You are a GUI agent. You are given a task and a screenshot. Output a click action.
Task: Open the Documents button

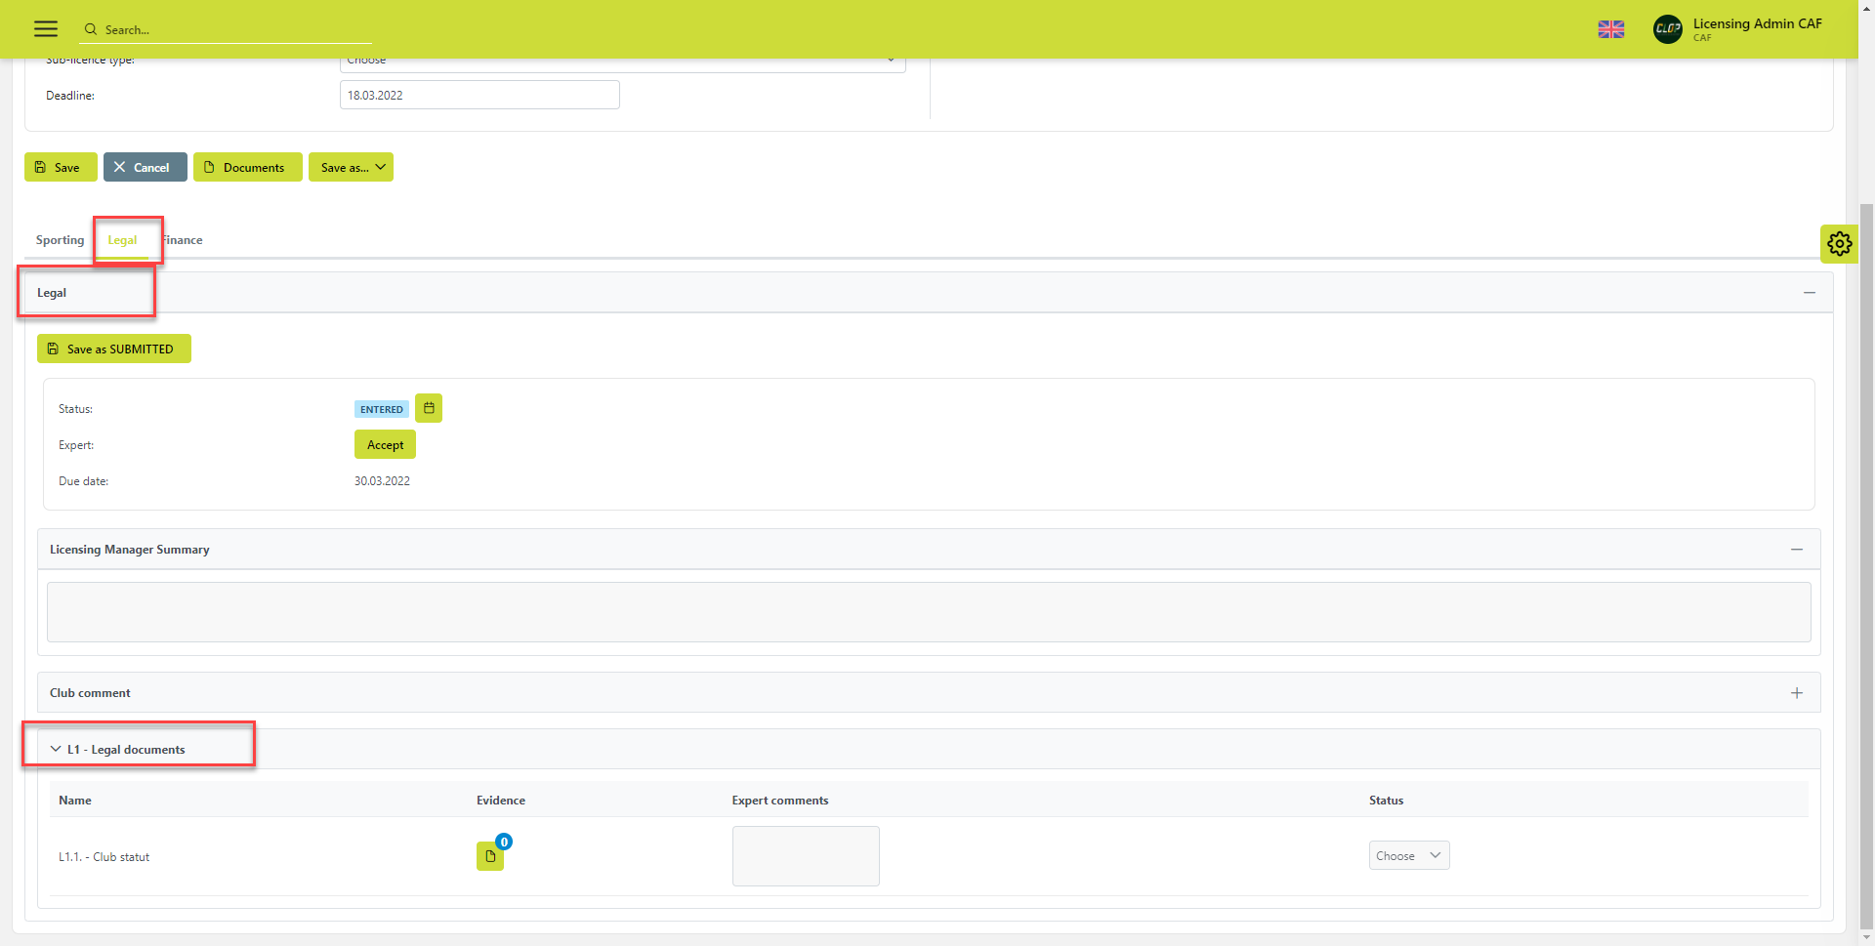[x=247, y=167]
